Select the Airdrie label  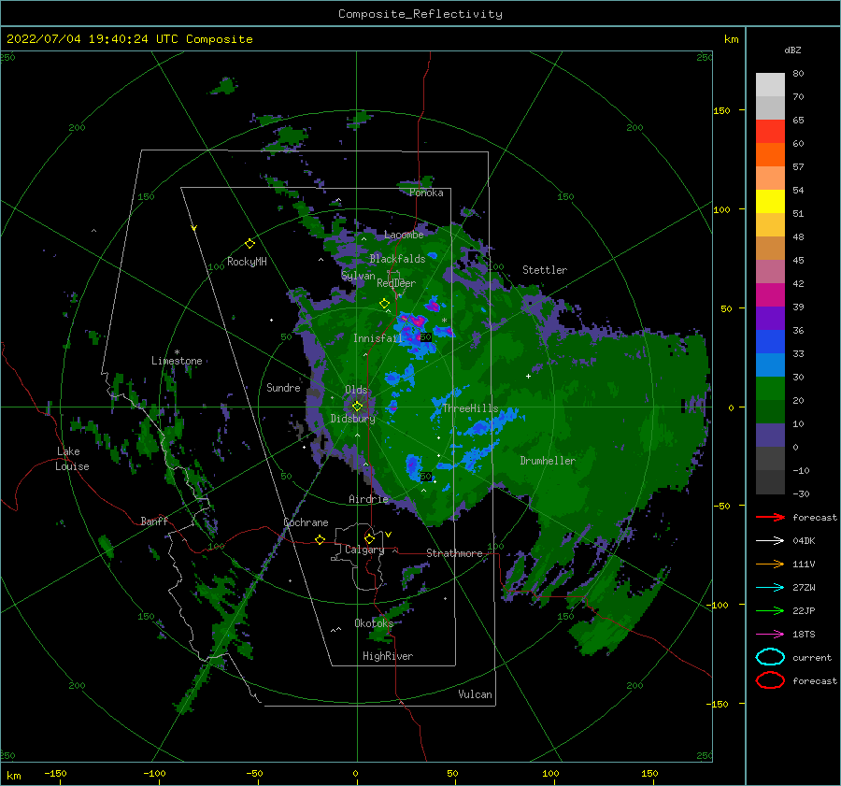(x=368, y=499)
